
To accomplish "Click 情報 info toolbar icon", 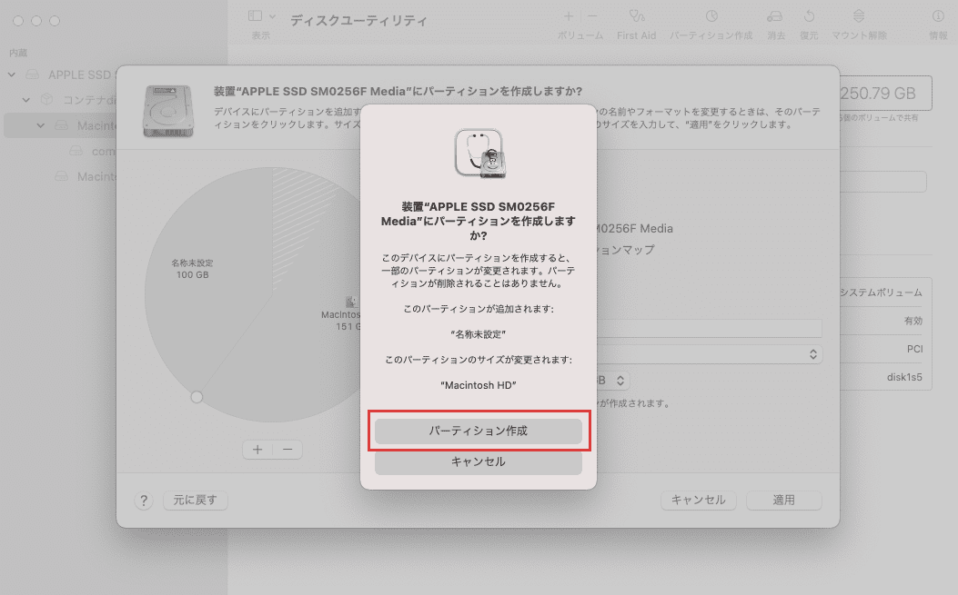I will 938,15.
